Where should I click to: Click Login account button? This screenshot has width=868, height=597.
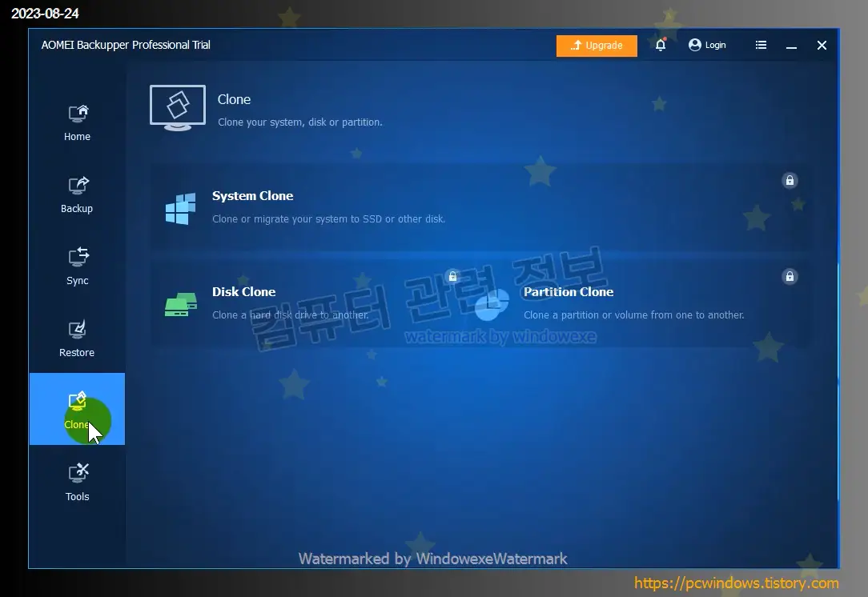(708, 45)
